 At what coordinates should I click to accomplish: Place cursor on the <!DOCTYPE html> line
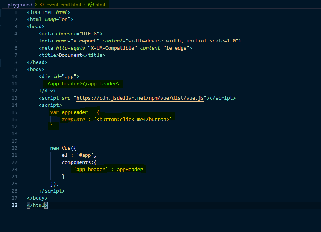49,12
